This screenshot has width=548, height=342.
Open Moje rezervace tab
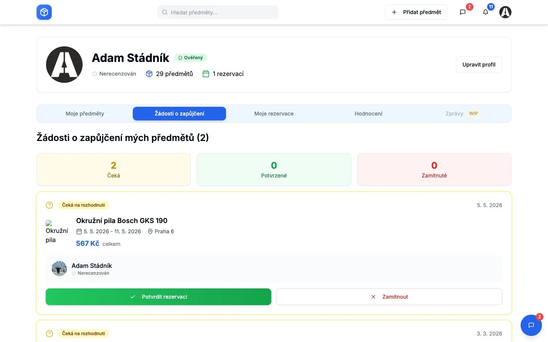pyautogui.click(x=274, y=114)
